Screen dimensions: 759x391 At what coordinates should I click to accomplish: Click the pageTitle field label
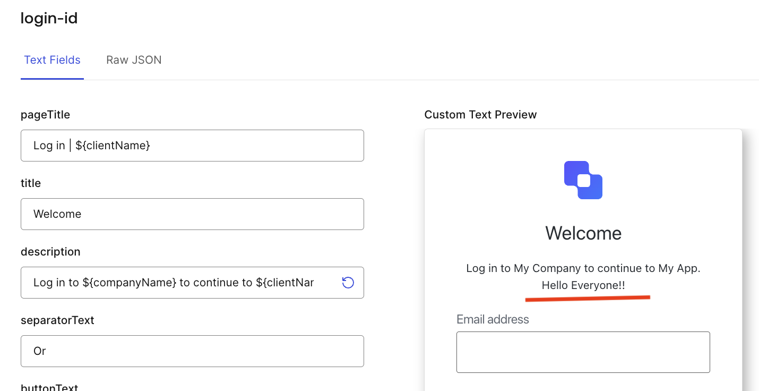pos(45,115)
